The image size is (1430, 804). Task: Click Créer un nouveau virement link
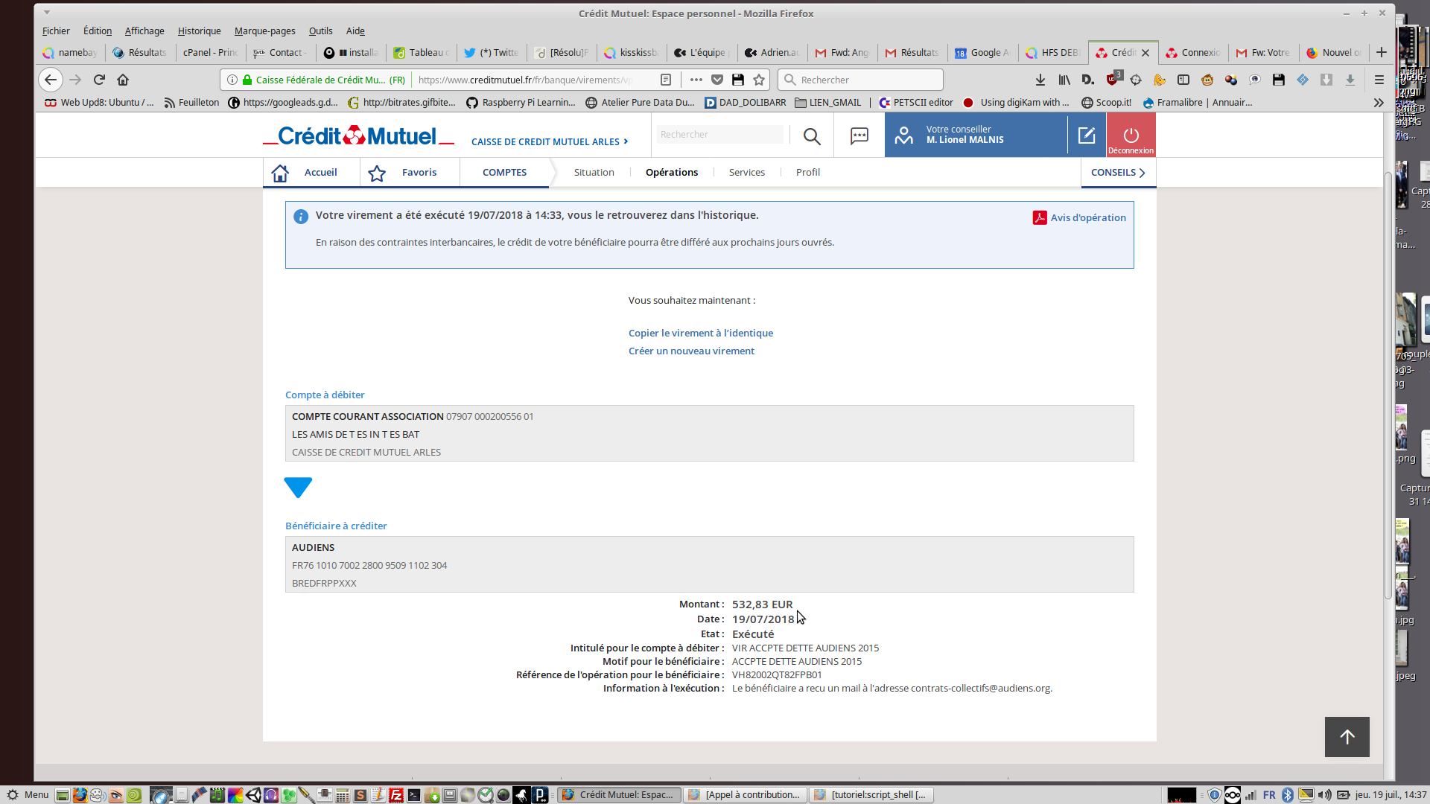(x=690, y=351)
